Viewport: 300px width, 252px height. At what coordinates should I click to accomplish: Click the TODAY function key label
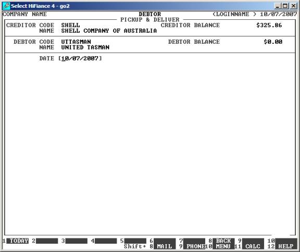click(17, 241)
